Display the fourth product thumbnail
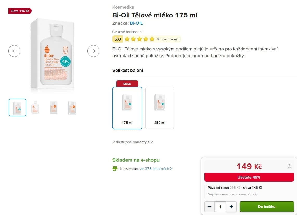 (72, 107)
